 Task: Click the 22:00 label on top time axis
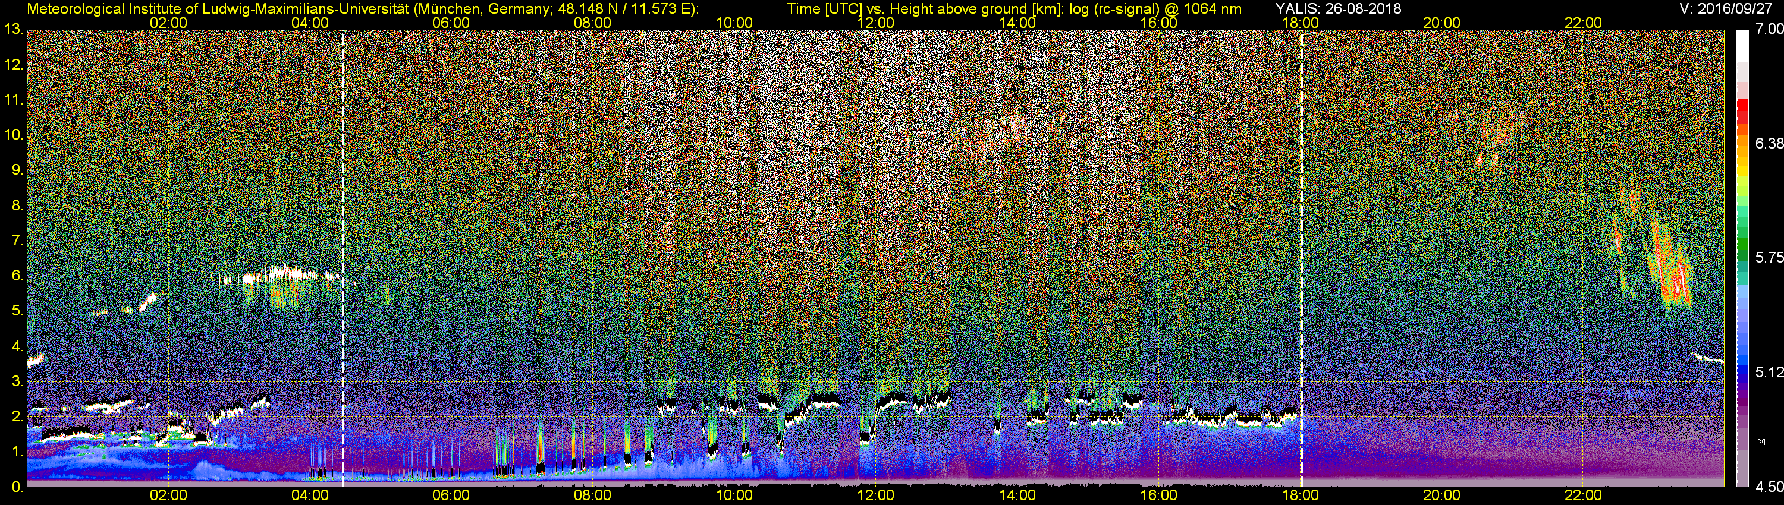point(1583,23)
